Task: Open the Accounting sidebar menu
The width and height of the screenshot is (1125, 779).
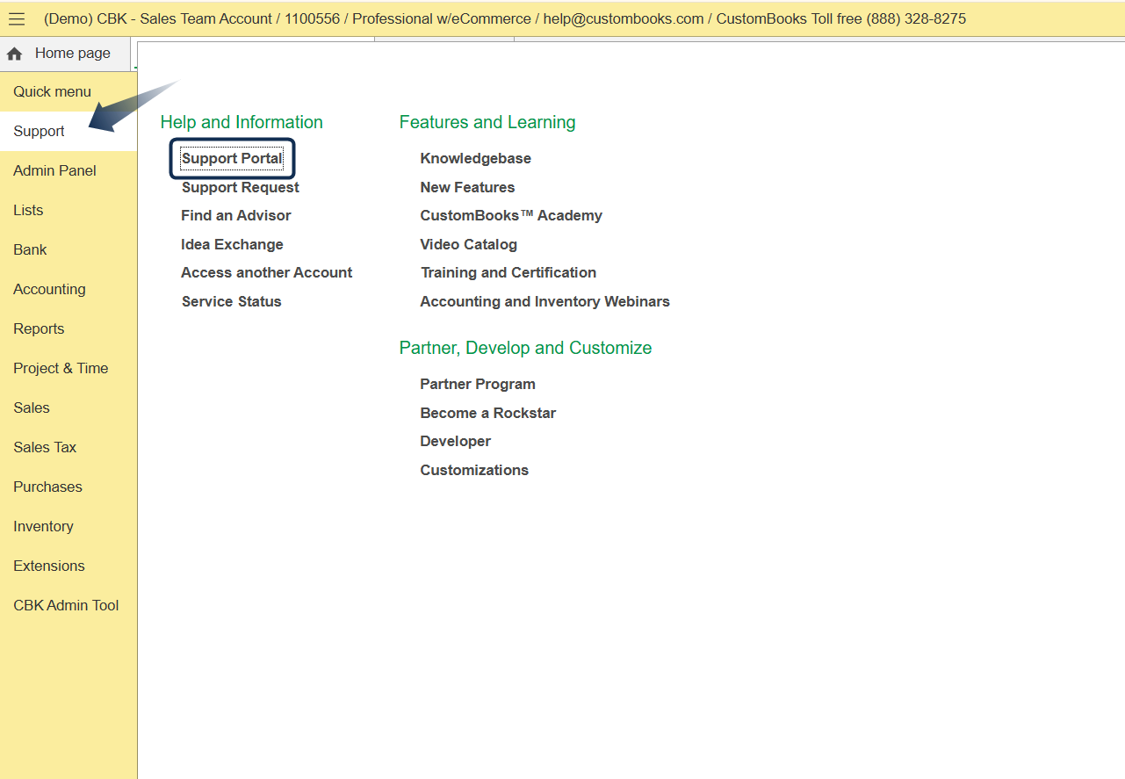Action: click(x=49, y=289)
